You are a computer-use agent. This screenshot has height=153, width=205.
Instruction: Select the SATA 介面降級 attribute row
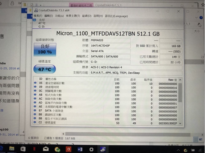point(106,111)
